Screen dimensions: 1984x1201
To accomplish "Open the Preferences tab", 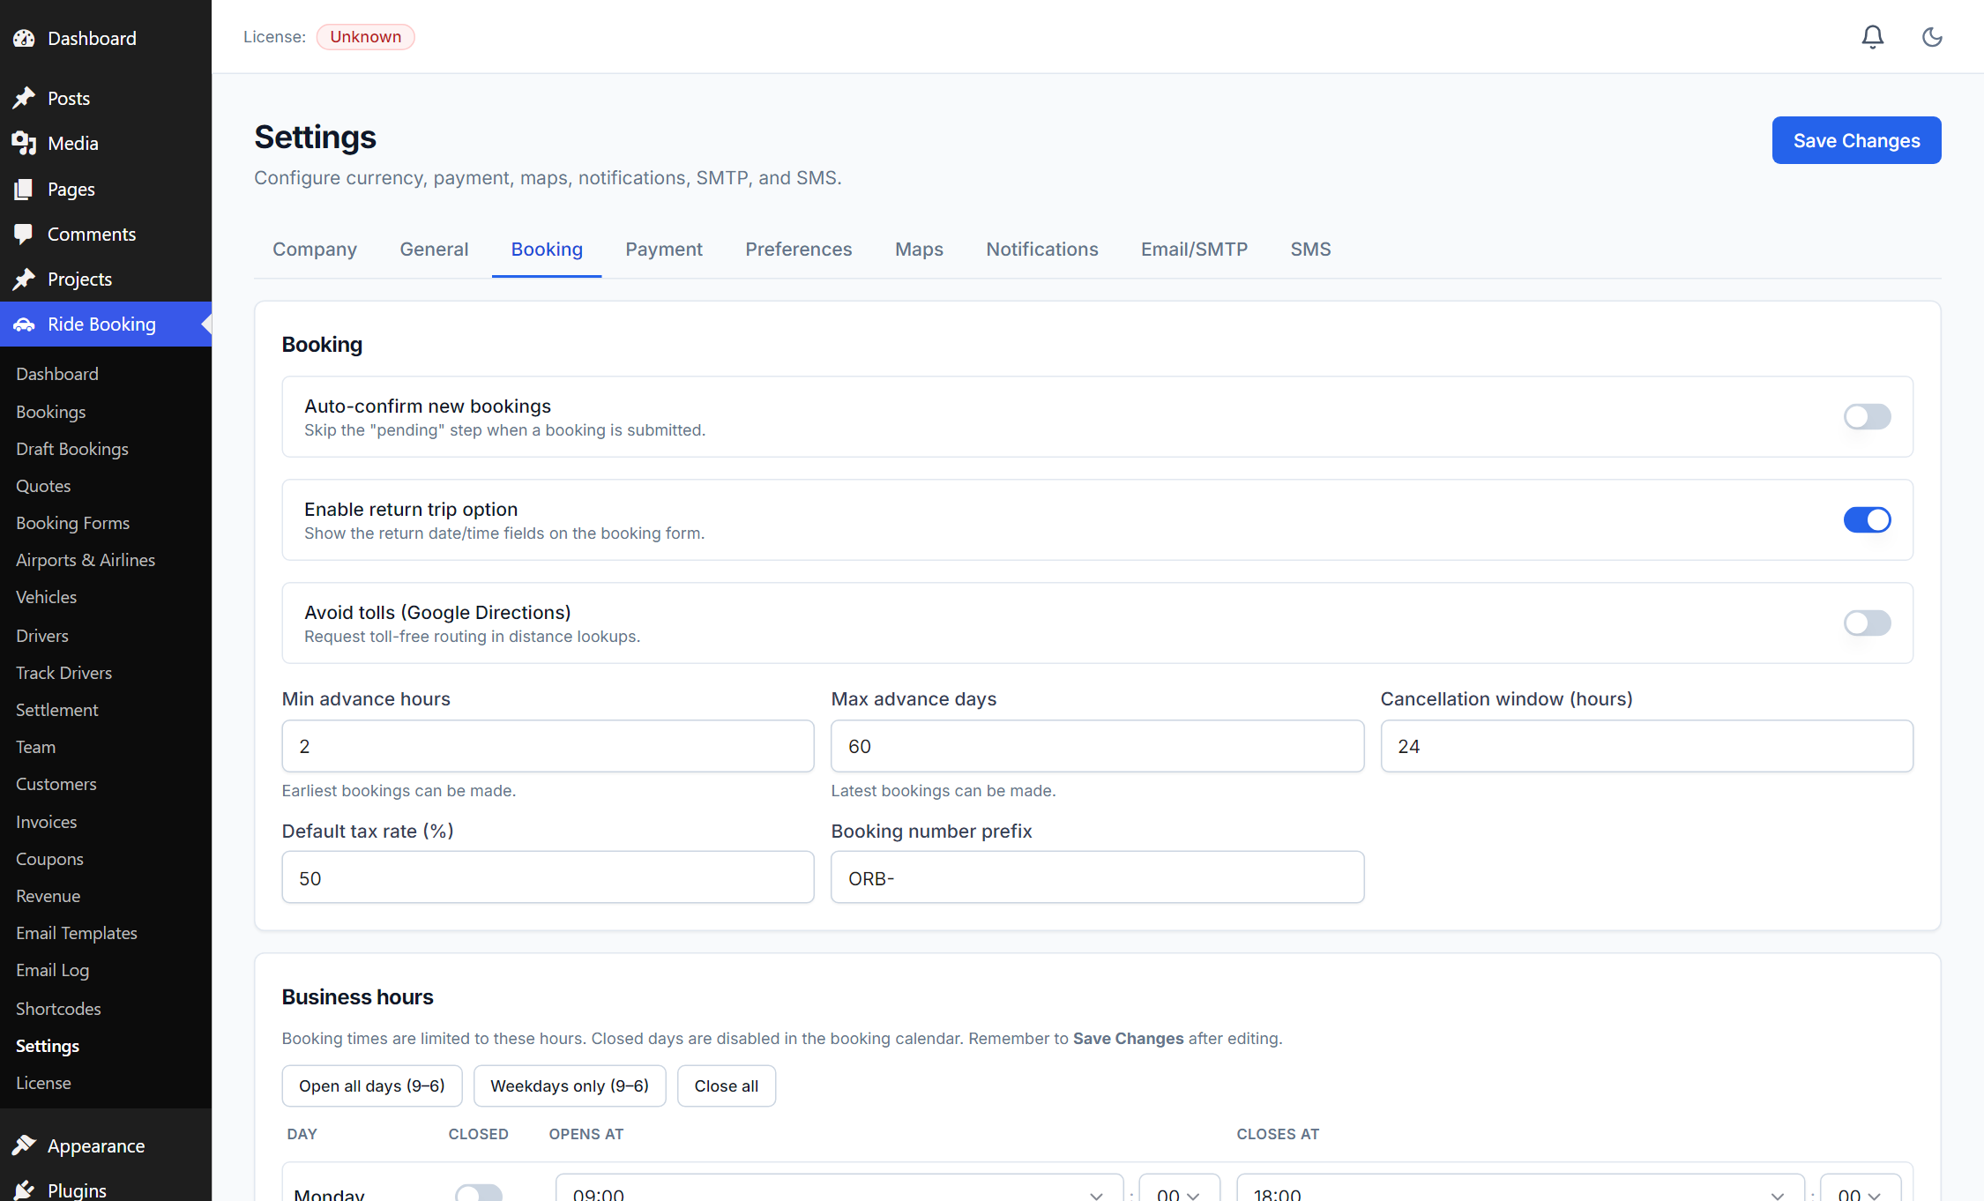I will click(799, 250).
